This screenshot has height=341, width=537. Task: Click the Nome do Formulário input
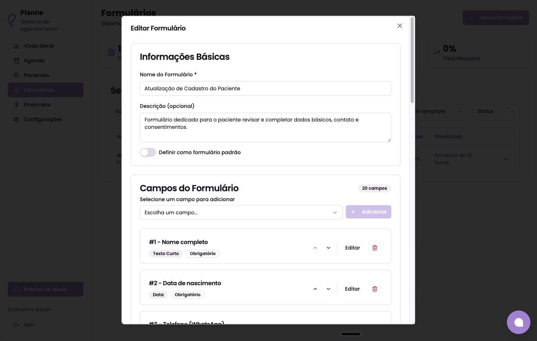(x=265, y=88)
